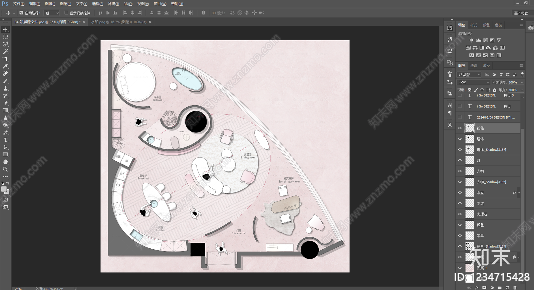Activate the Pen tool
The image size is (534, 290).
click(x=5, y=133)
